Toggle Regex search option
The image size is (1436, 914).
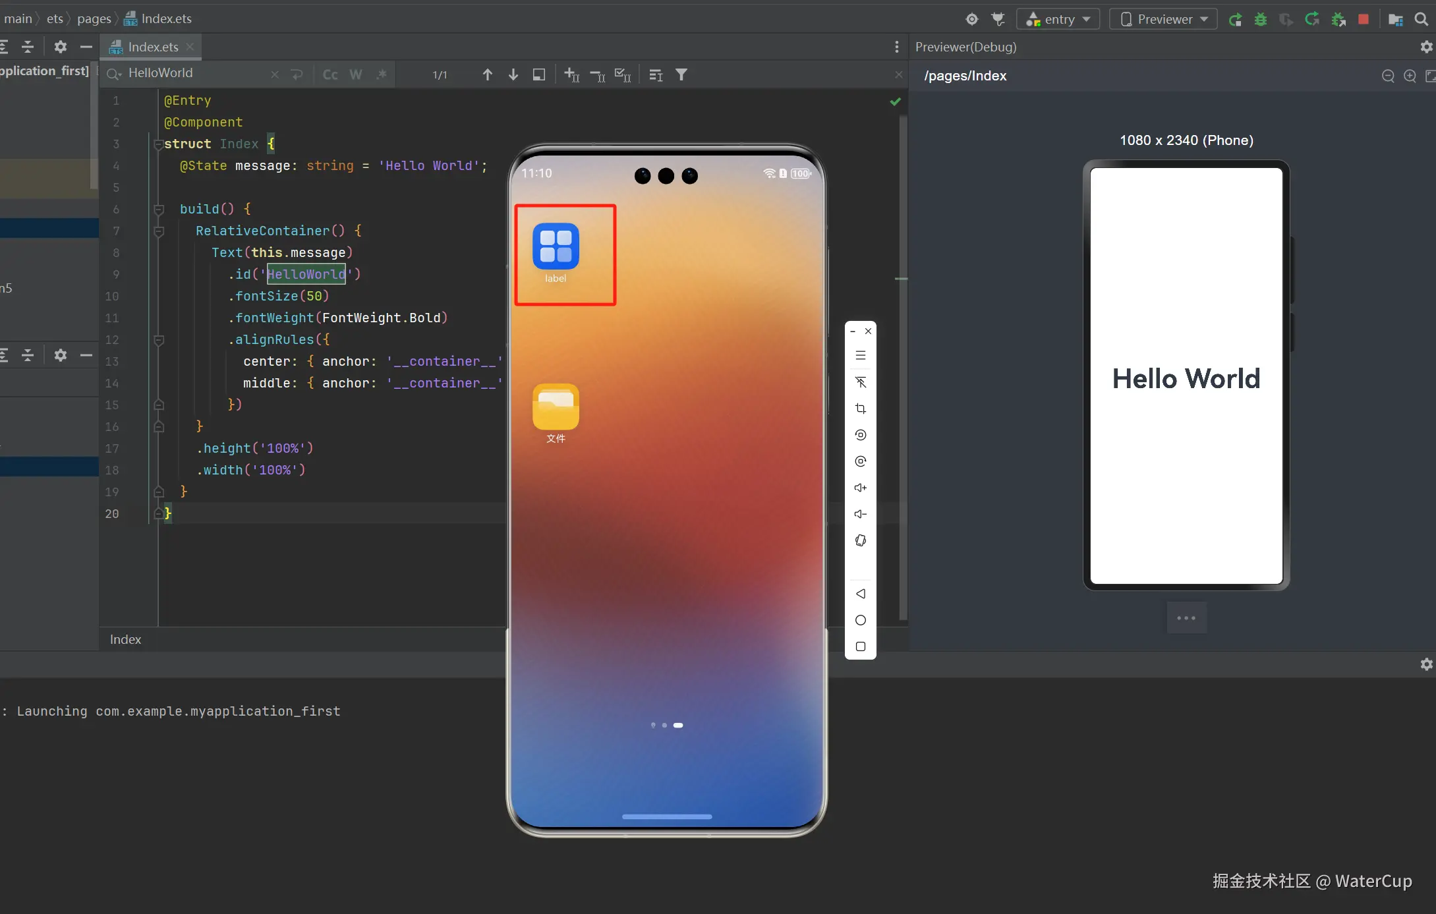click(x=382, y=74)
